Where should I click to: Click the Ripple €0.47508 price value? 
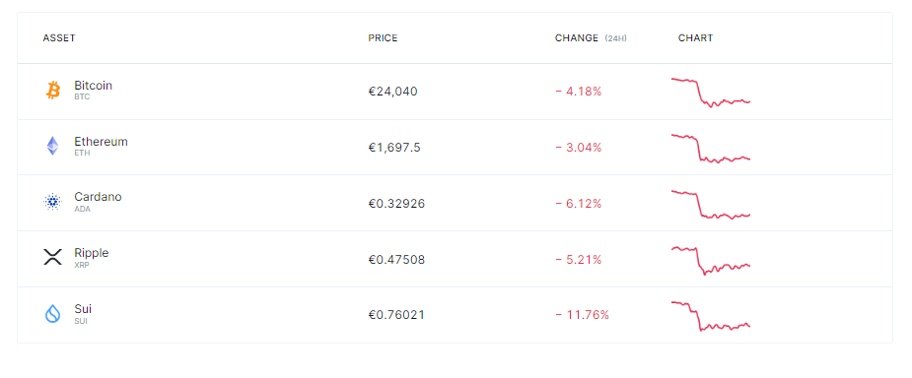pos(396,260)
